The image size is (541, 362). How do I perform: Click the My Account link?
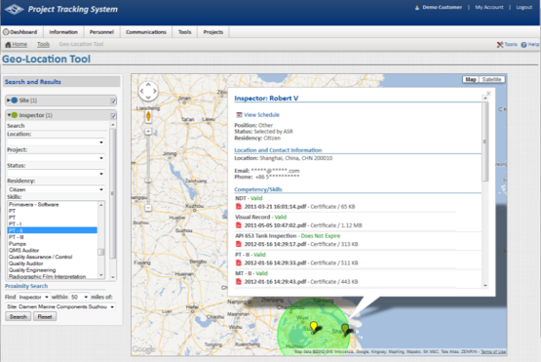click(x=489, y=7)
